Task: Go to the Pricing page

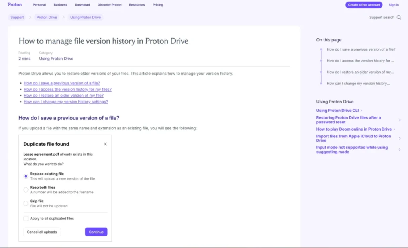Action: pos(158,5)
